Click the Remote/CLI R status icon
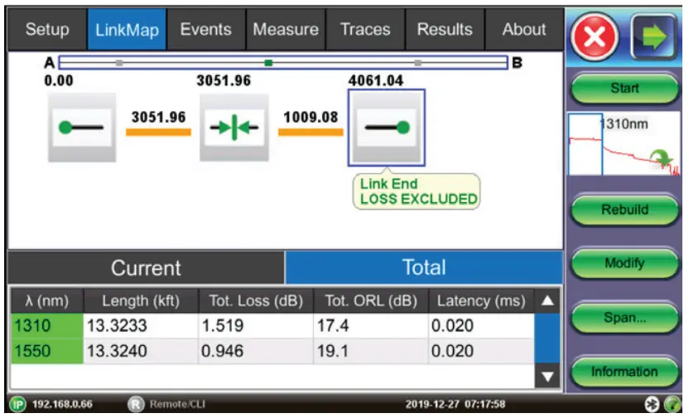Image resolution: width=689 pixels, height=418 pixels. (x=136, y=404)
